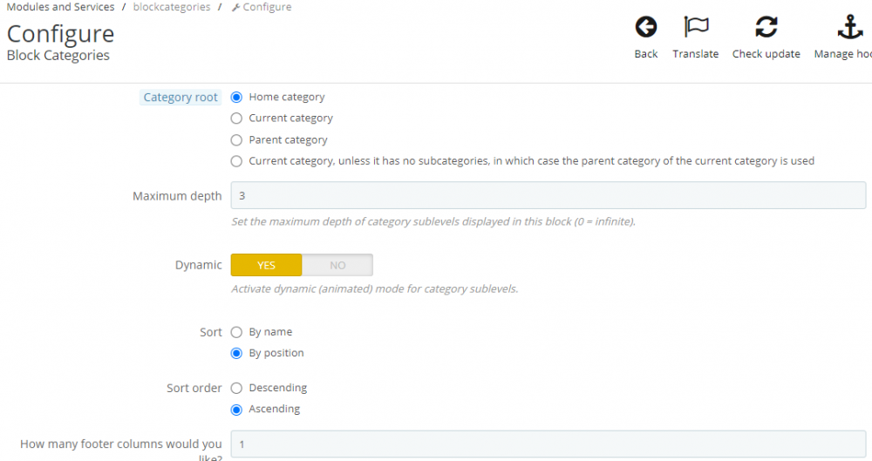The image size is (872, 461).
Task: Set Dynamic toggle to YES
Action: tap(266, 265)
